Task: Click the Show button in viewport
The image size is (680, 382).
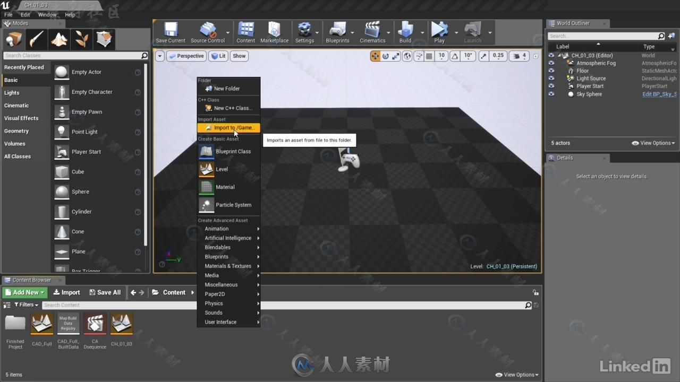Action: pos(240,56)
